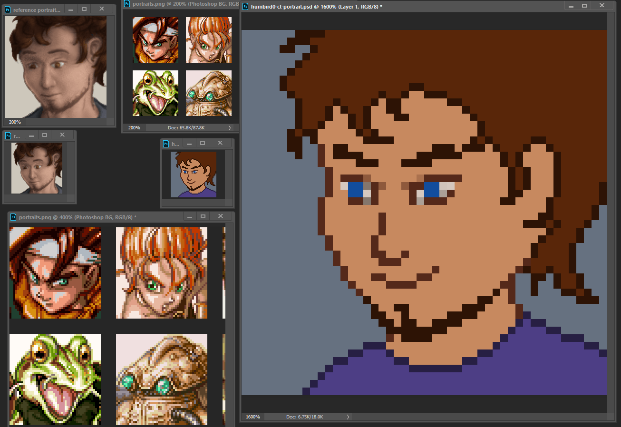Expand status bar chevron in portraits.png 200% window
This screenshot has height=427, width=621.
coord(230,128)
